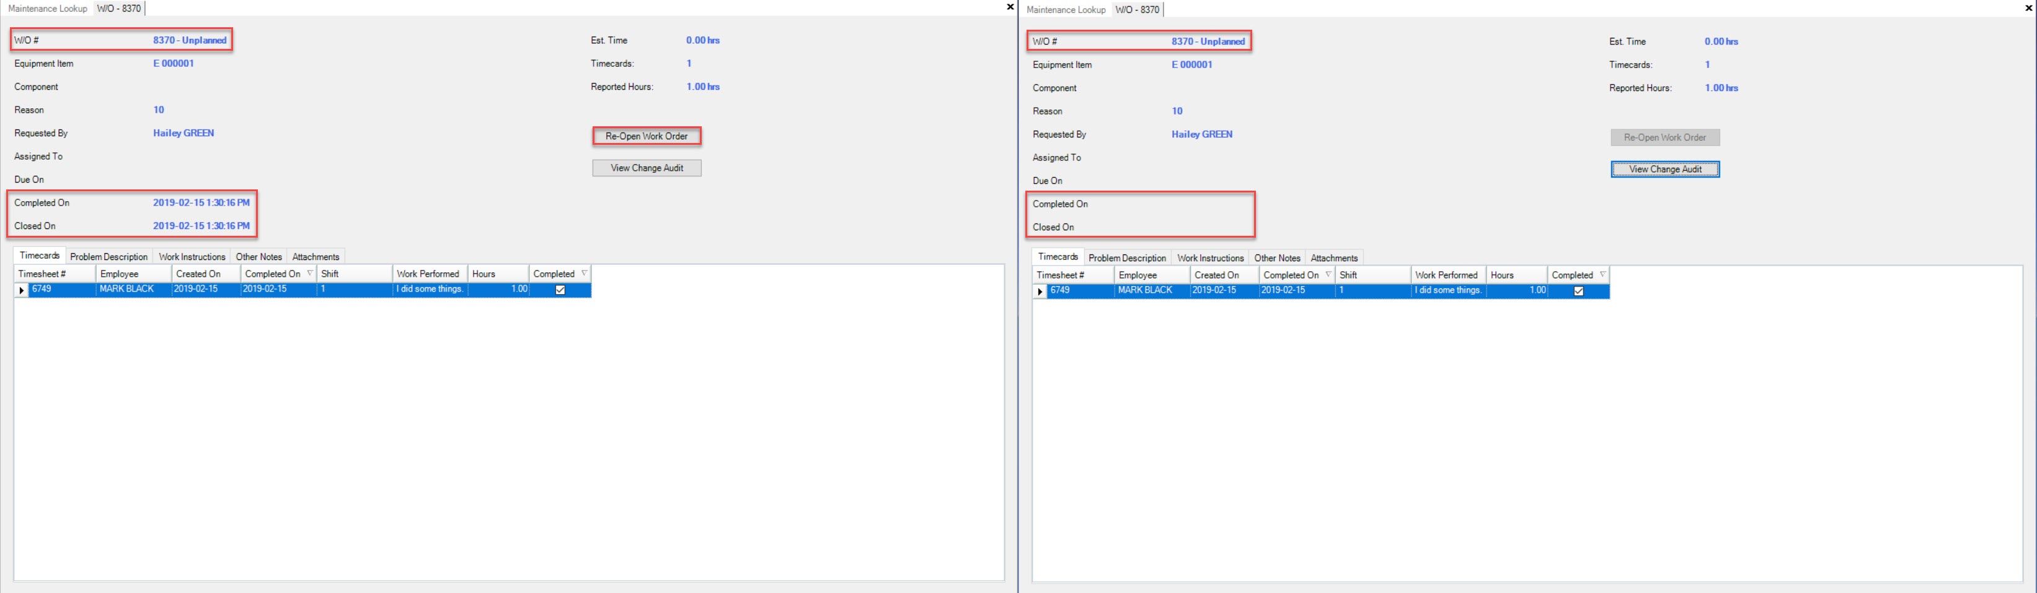
Task: Click MARK BLACK cell in right window
Action: 1152,292
